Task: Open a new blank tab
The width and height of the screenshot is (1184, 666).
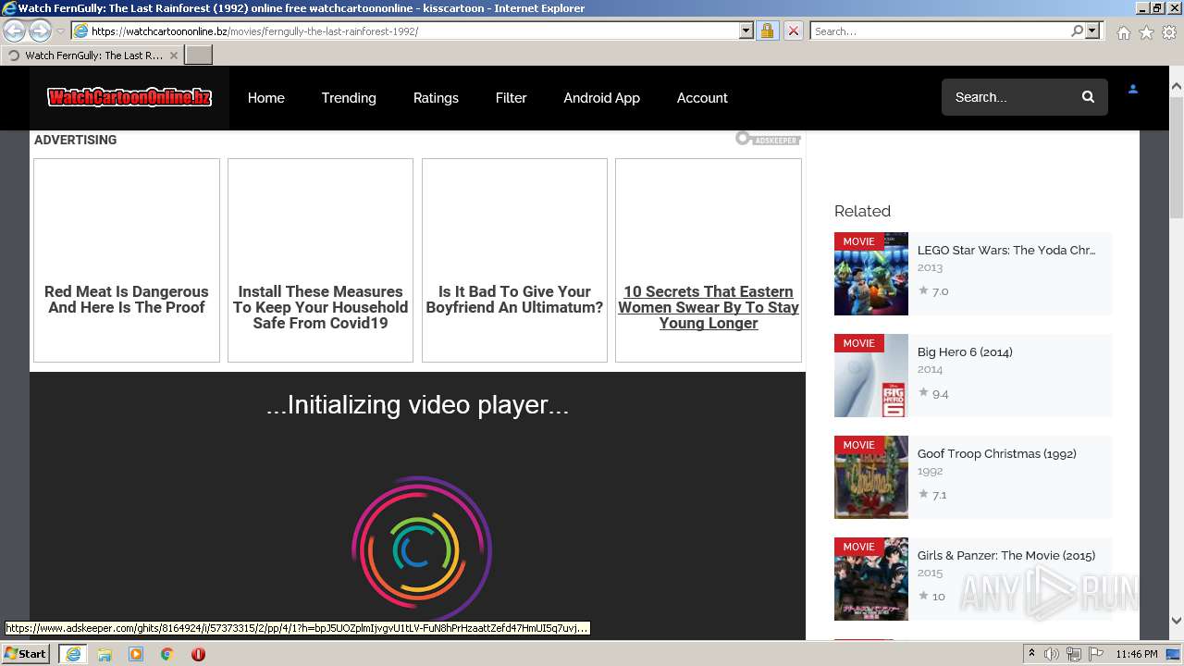Action: click(x=199, y=55)
